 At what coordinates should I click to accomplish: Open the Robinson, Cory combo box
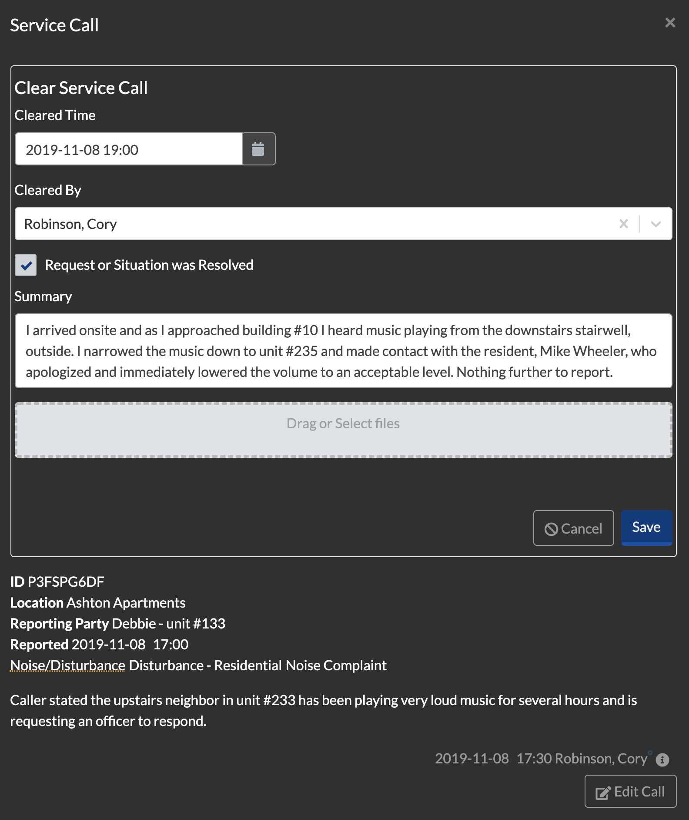click(304, 224)
